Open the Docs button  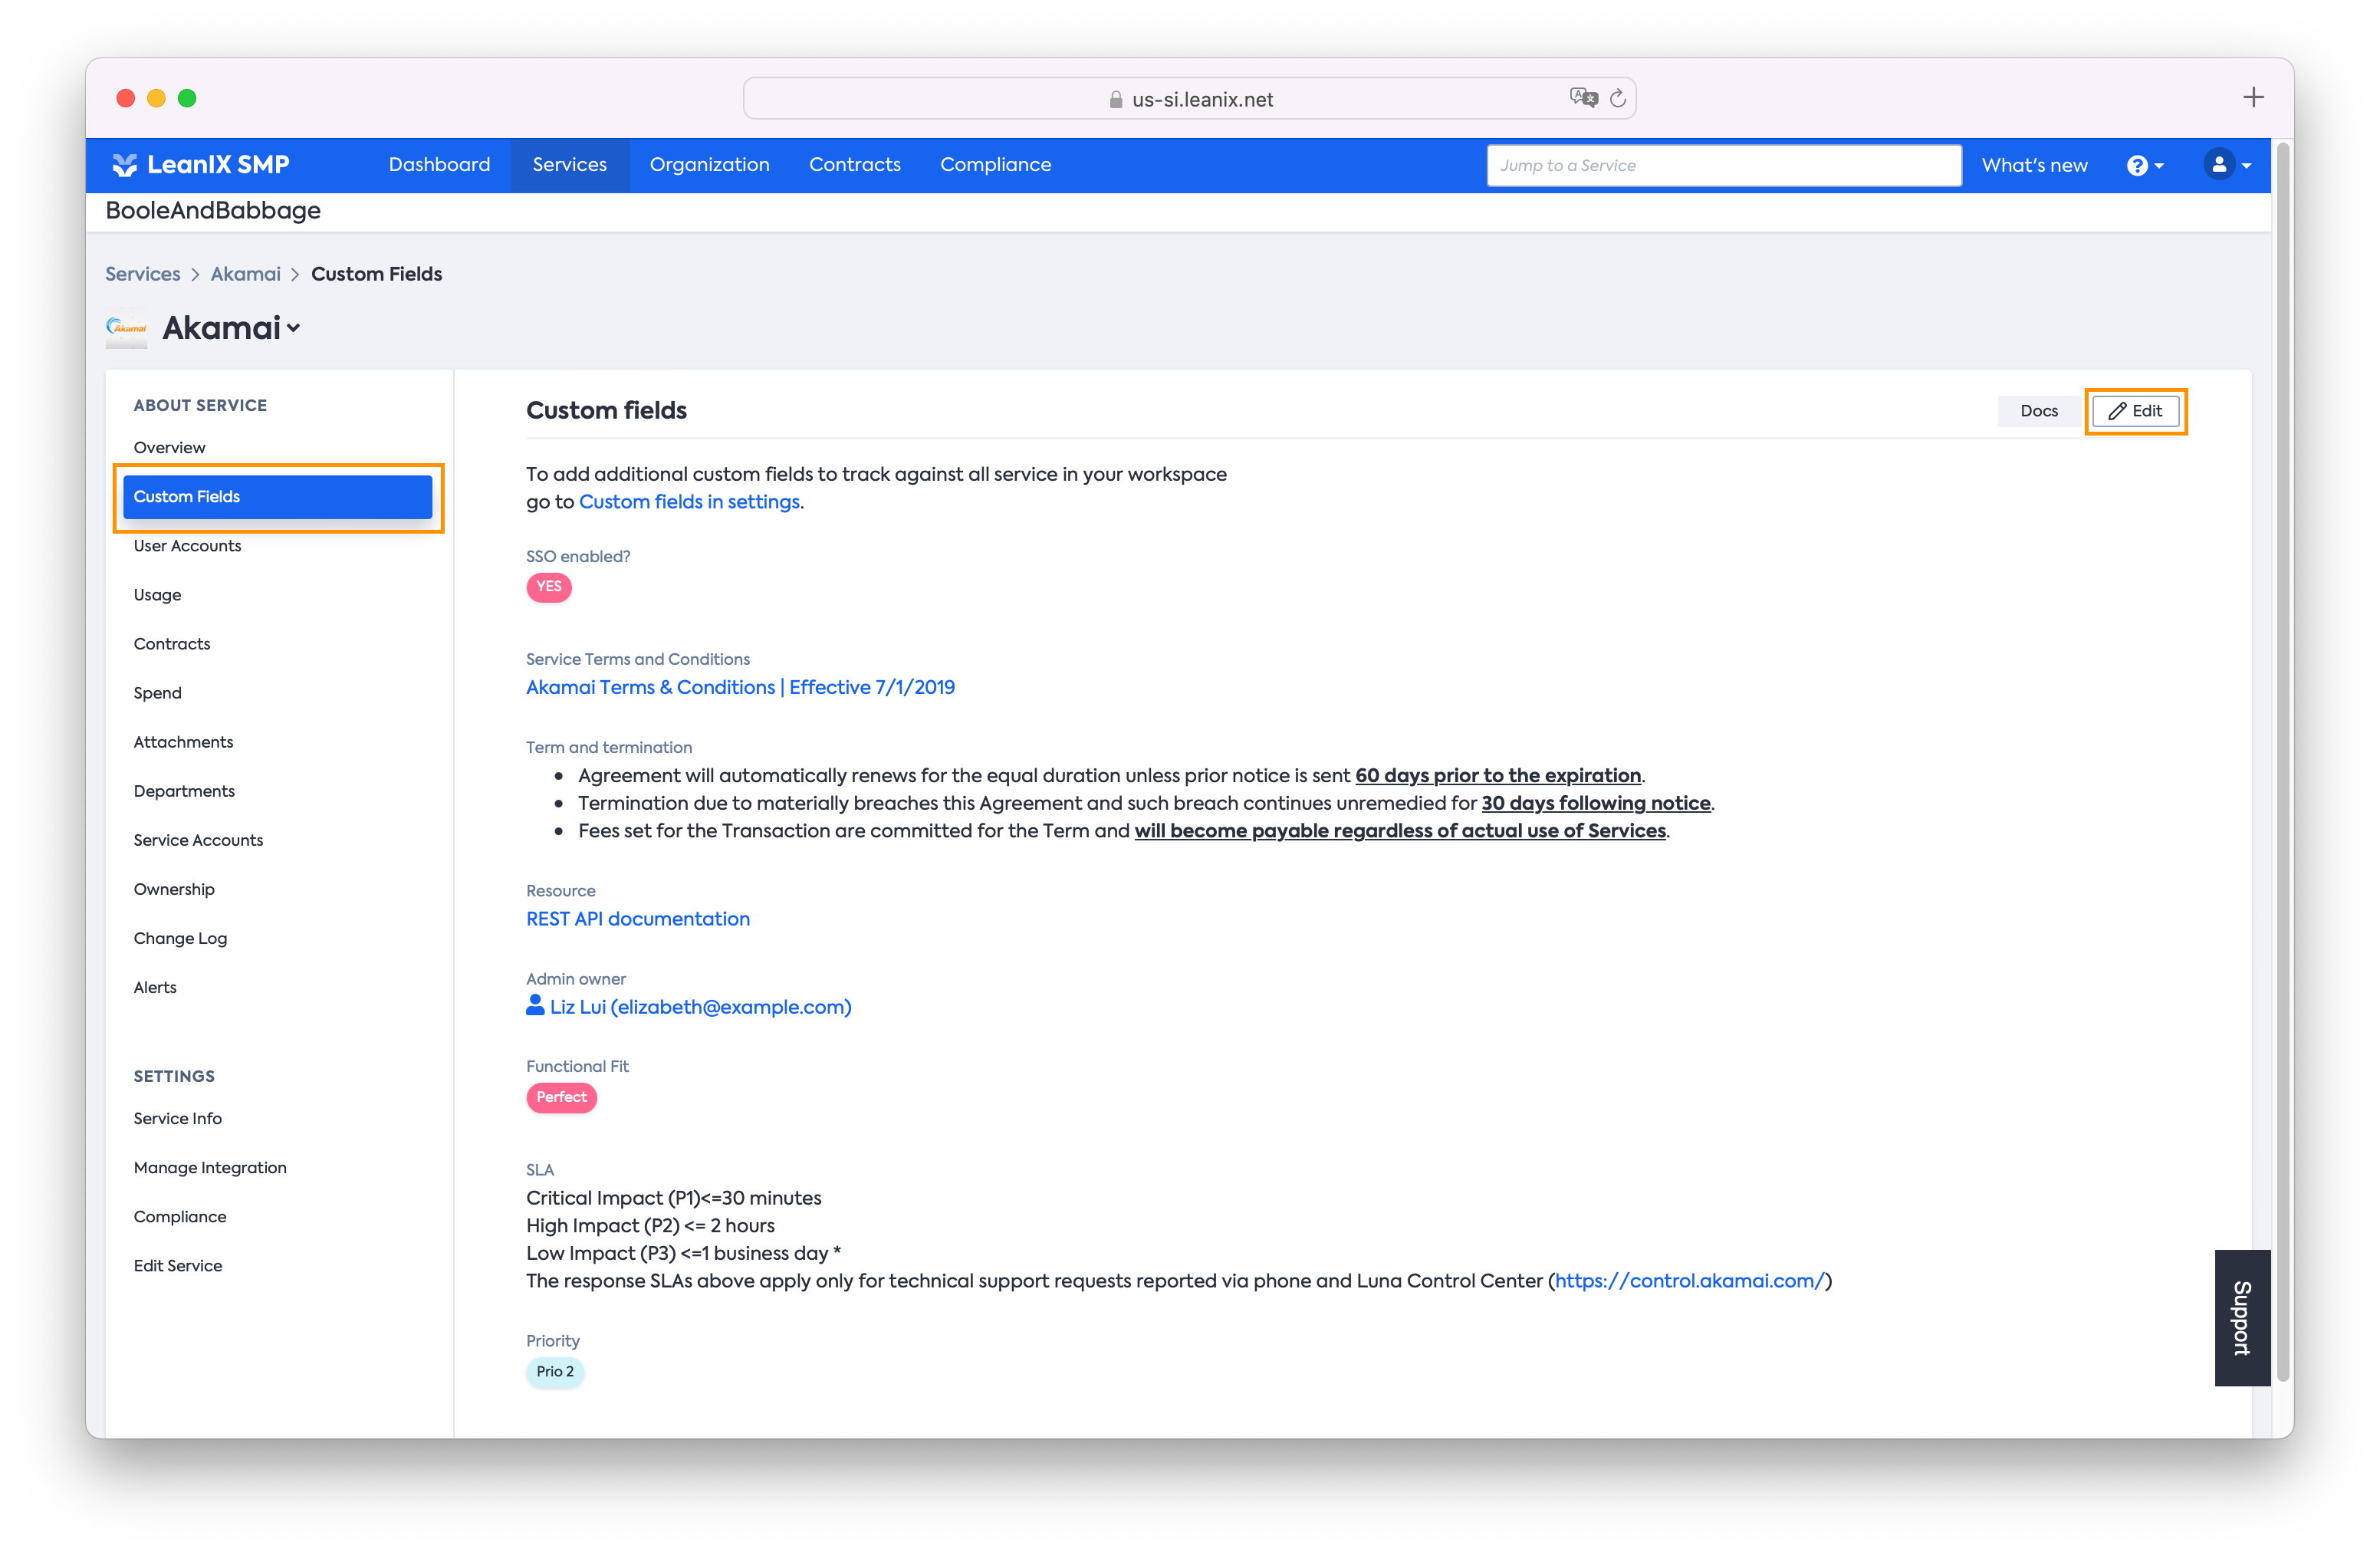coord(2038,411)
